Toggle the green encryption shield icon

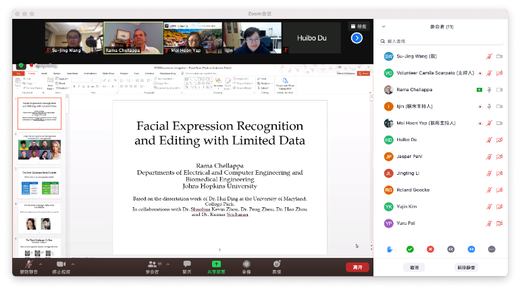click(21, 65)
